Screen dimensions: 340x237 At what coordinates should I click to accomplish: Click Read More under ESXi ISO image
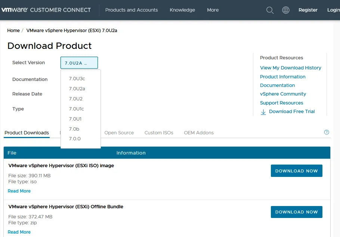tap(19, 191)
